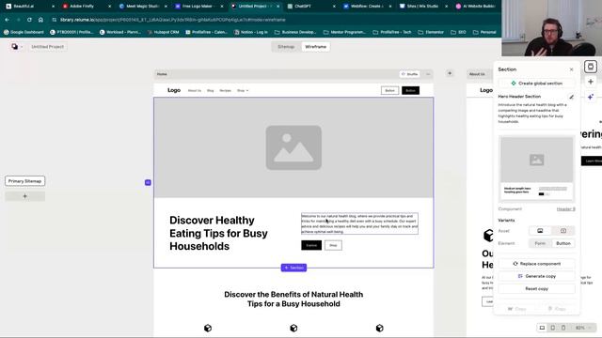Click the browser home icon
Screen dimensions: 602x338
point(40,20)
